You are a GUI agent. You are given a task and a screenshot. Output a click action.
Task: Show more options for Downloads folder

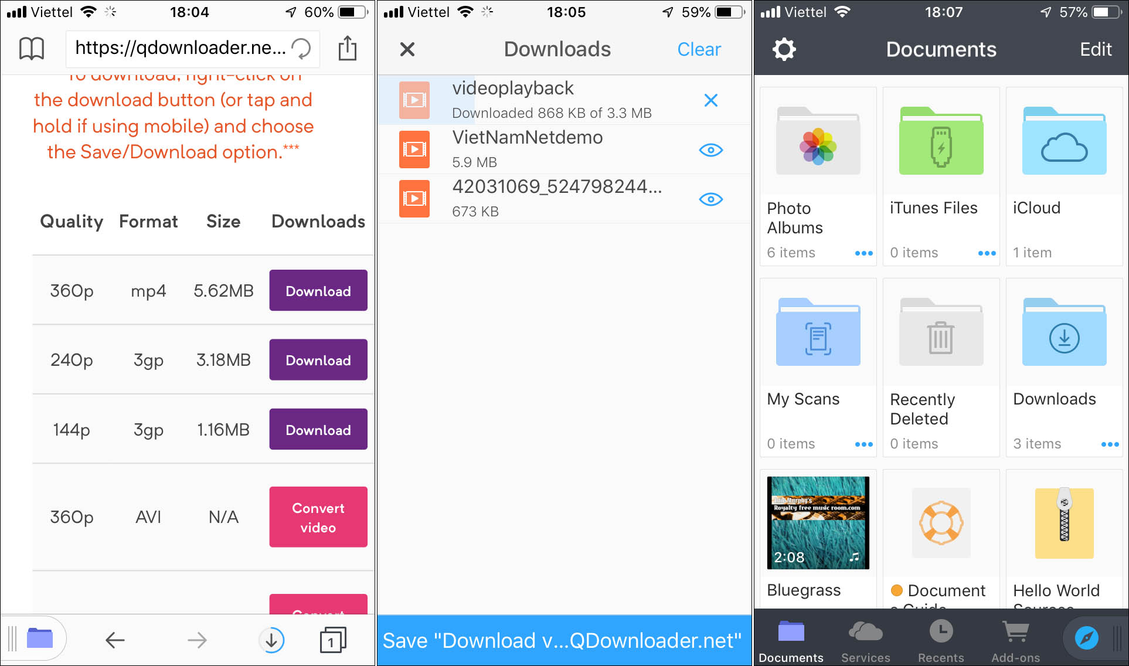click(x=1110, y=444)
